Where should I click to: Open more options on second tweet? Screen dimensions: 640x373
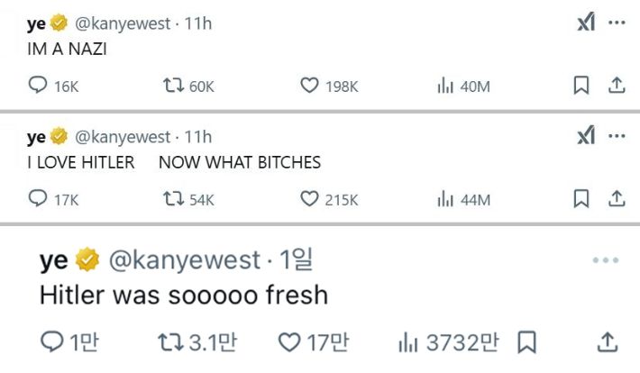coord(617,137)
